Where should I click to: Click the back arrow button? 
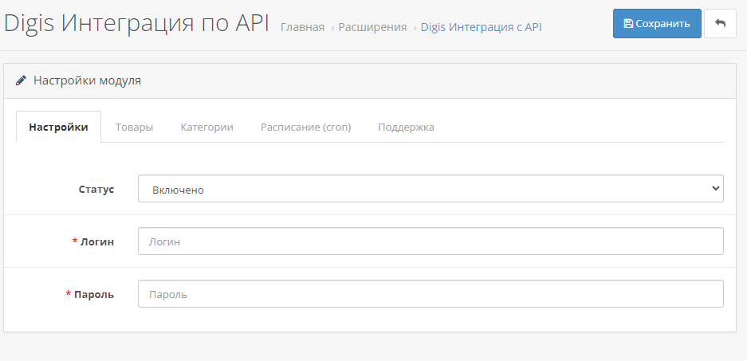[x=721, y=23]
